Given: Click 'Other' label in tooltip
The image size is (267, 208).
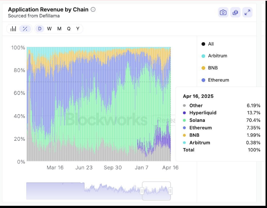Looking at the screenshot, I should (196, 105).
